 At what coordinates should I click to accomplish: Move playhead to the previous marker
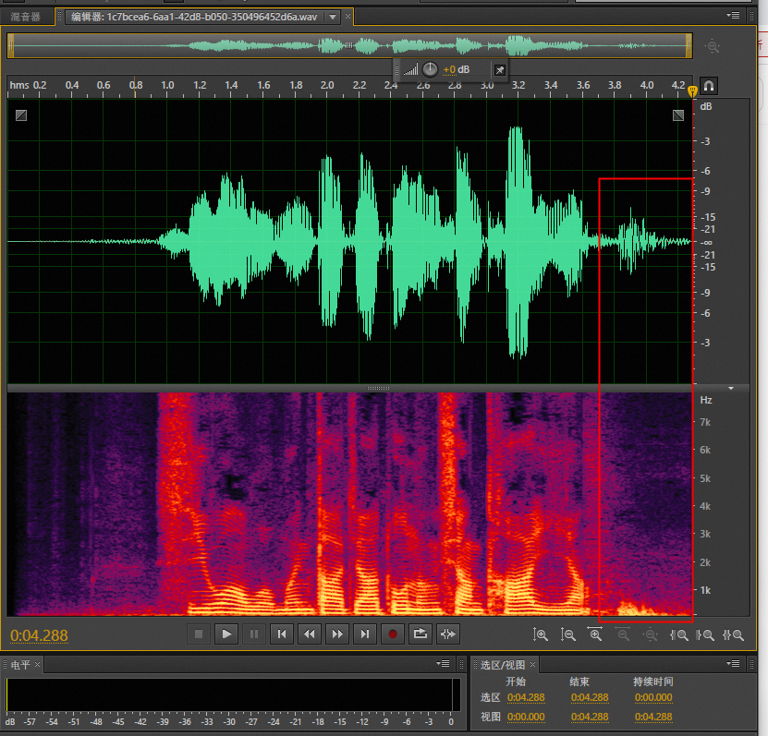pyautogui.click(x=282, y=633)
